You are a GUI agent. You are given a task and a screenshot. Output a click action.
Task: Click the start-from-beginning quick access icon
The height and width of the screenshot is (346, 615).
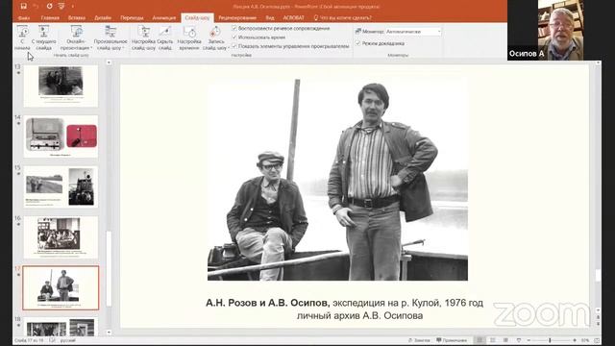[61, 7]
